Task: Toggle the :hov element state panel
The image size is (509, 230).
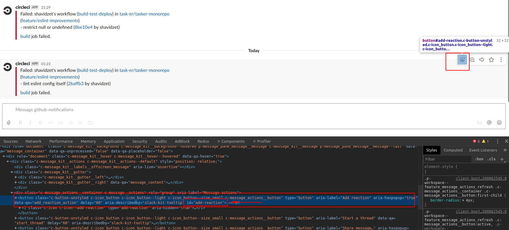Action: (x=479, y=159)
